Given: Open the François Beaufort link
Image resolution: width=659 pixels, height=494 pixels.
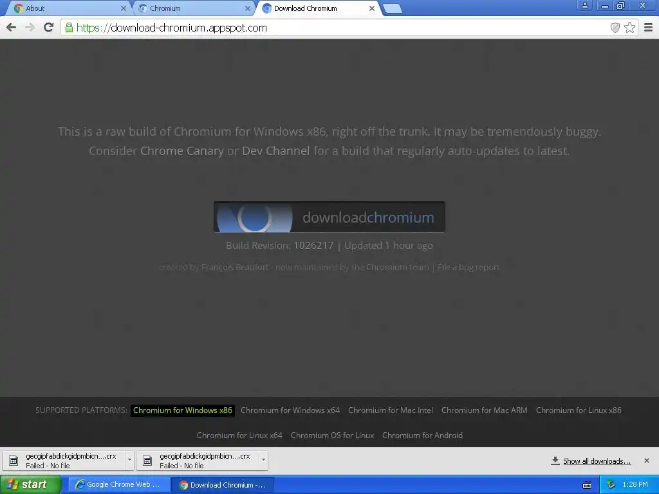Looking at the screenshot, I should point(234,267).
